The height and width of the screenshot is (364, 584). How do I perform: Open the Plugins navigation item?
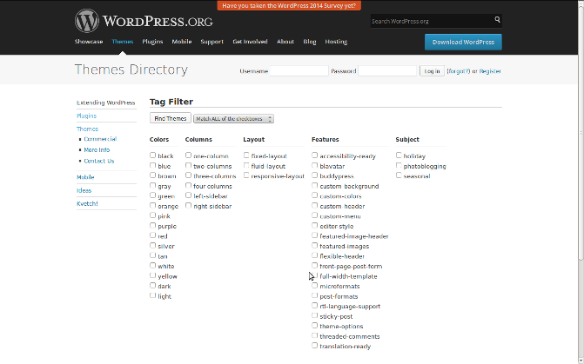(152, 42)
